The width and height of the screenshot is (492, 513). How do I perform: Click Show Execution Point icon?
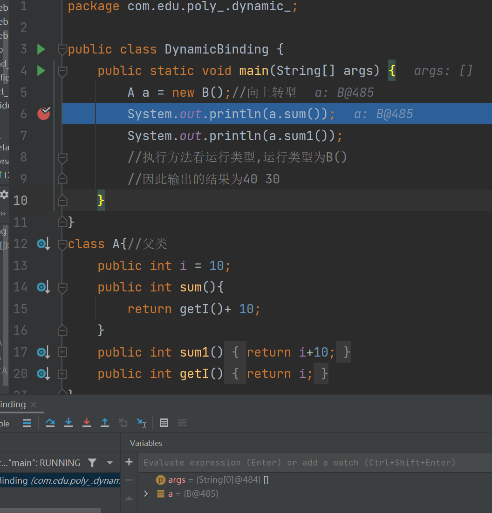click(x=27, y=423)
